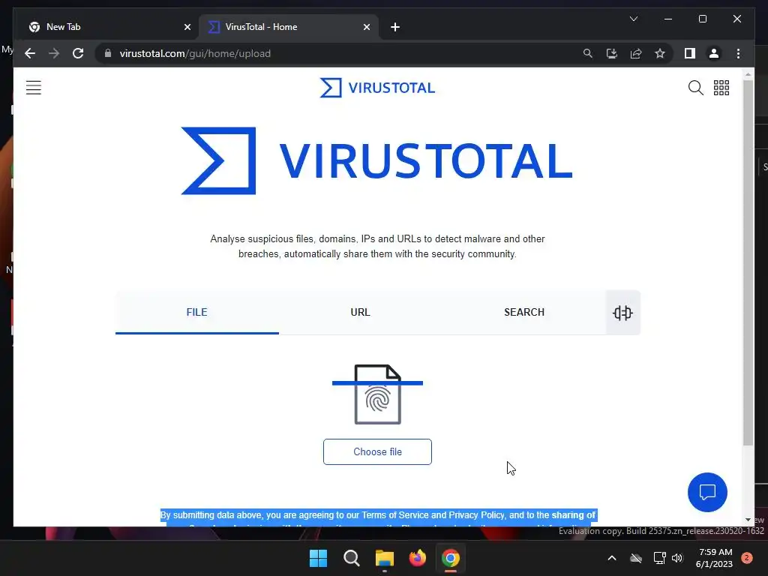Click the file fingerprint upload icon
768x576 pixels.
(x=377, y=394)
